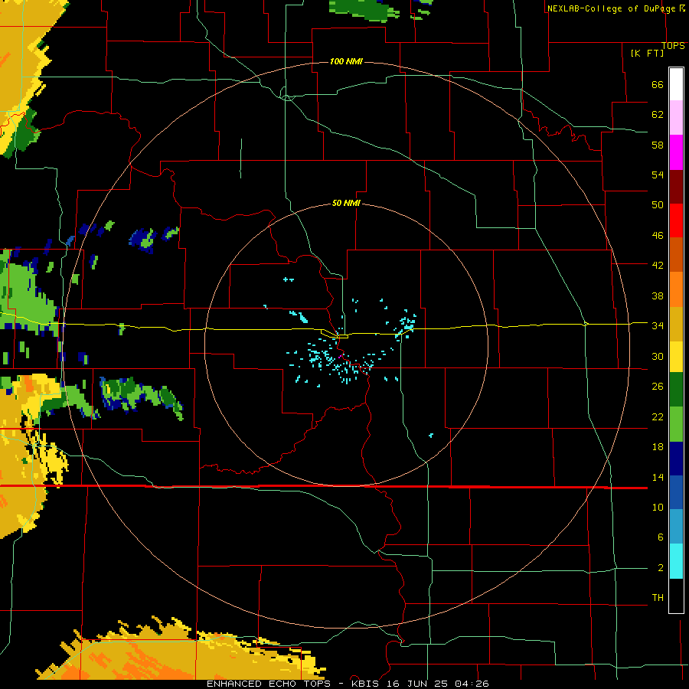The height and width of the screenshot is (689, 689).
Task: Click the black TH legend swatch
Action: coord(676,596)
